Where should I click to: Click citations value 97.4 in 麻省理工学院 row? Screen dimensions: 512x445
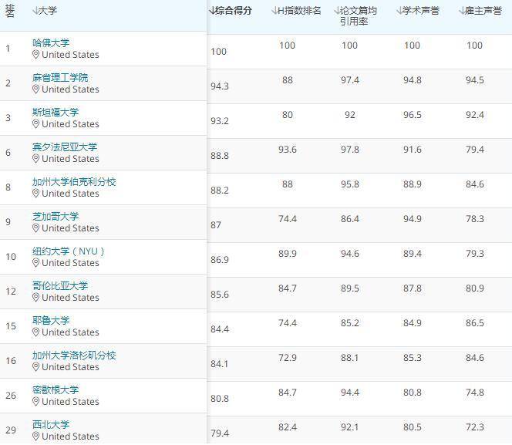tap(350, 80)
